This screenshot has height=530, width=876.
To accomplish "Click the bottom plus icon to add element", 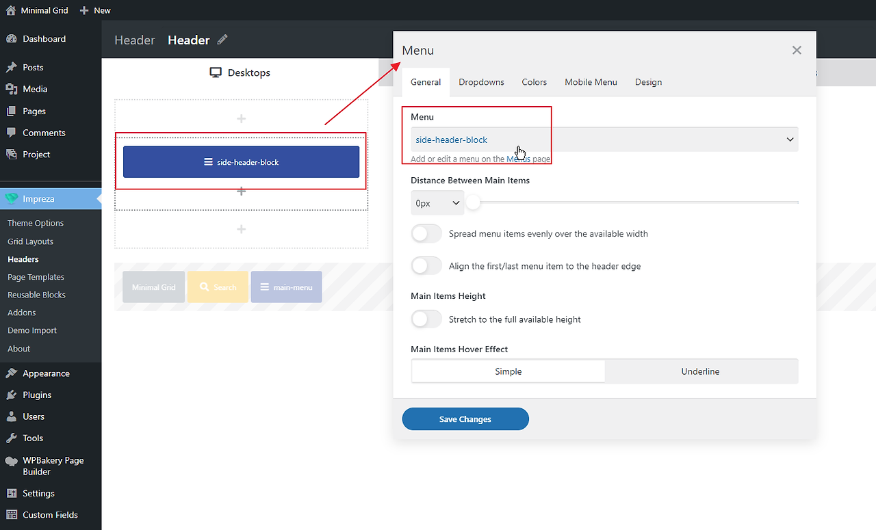I will (241, 229).
